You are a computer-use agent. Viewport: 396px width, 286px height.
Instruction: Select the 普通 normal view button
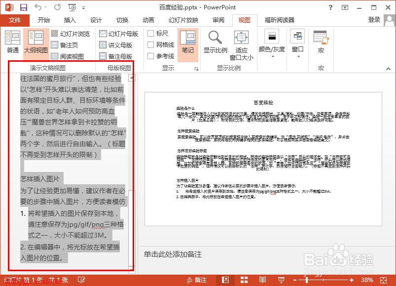pyautogui.click(x=13, y=41)
